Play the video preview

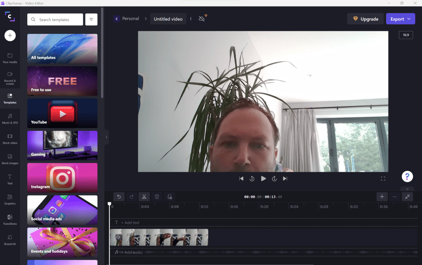263,179
